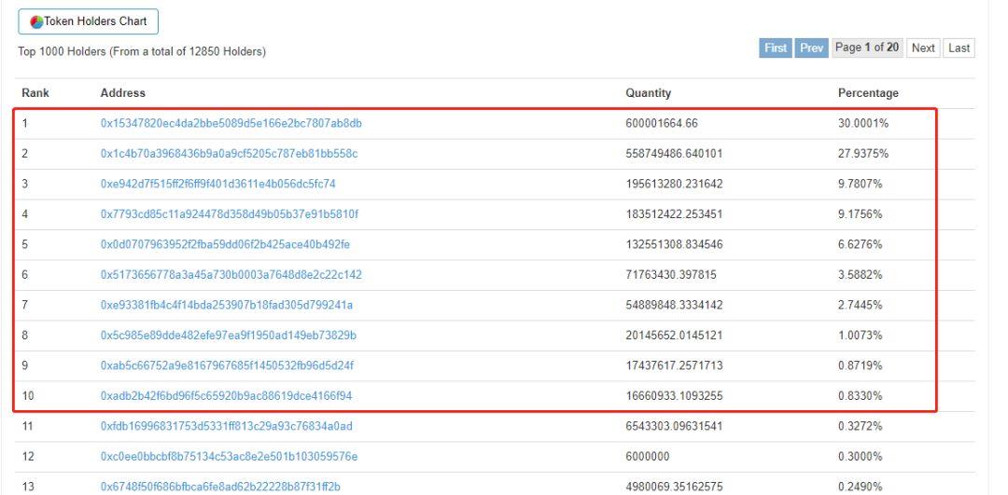Open the Token Holders Chart button
The height and width of the screenshot is (495, 1008).
tap(89, 22)
